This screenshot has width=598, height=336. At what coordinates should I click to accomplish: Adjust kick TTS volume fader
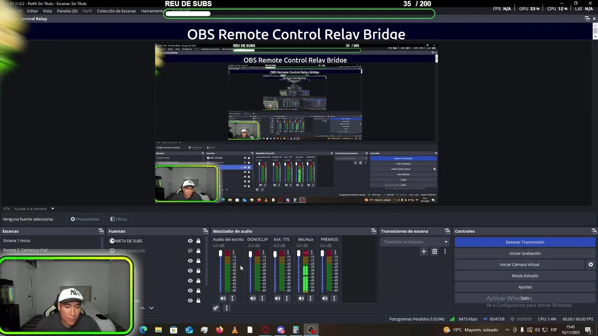(x=275, y=254)
